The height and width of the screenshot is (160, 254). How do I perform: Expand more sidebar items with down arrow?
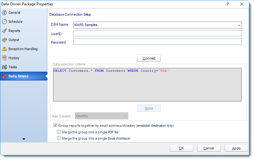tap(24, 139)
